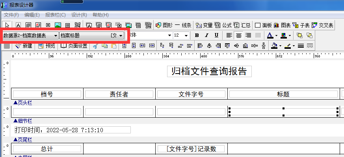Open 页面设置 page setup
Screen dimensions: 344x157
click(x=74, y=46)
